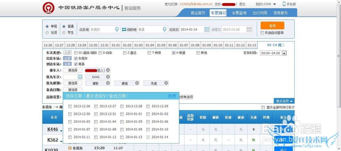Check backup date 2014-01-05

tap(122, 122)
